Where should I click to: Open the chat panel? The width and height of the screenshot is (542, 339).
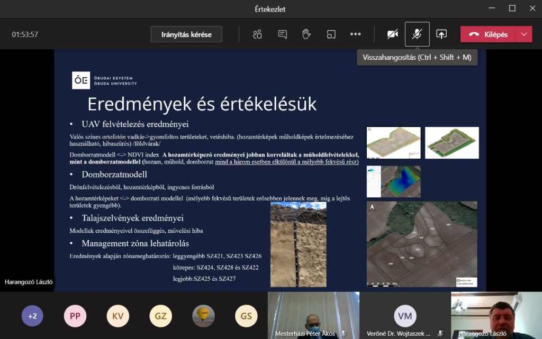282,33
